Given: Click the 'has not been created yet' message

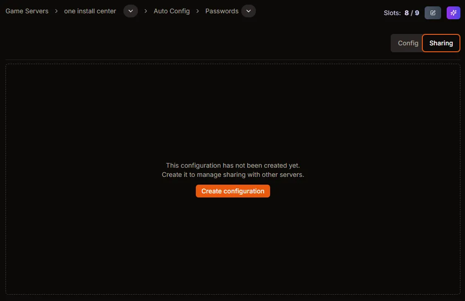Looking at the screenshot, I should (233, 165).
